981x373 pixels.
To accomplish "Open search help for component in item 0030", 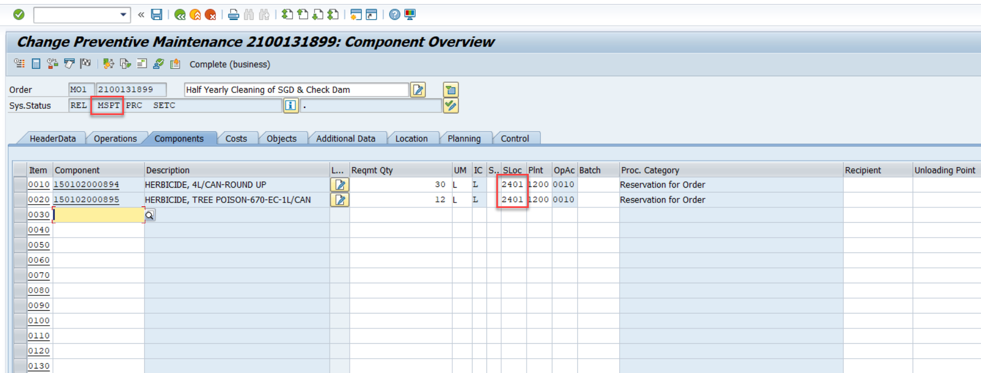I will [149, 215].
